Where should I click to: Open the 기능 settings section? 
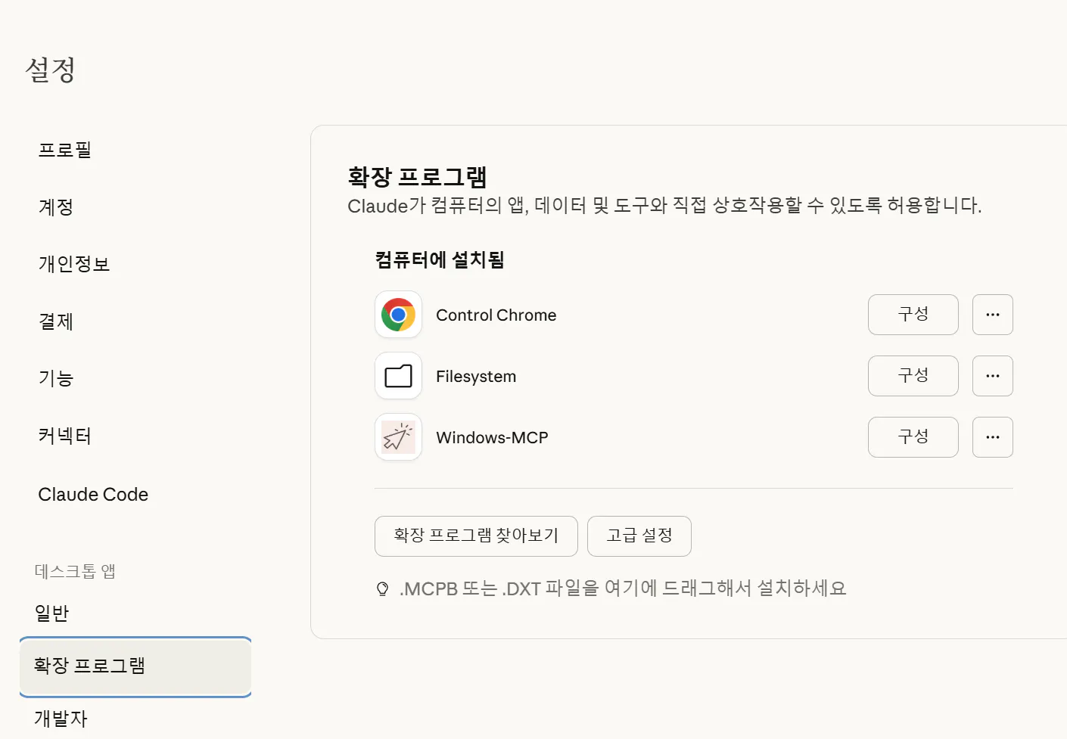tap(55, 379)
